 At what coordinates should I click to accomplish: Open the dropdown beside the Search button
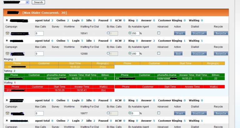pyautogui.click(x=27, y=2)
